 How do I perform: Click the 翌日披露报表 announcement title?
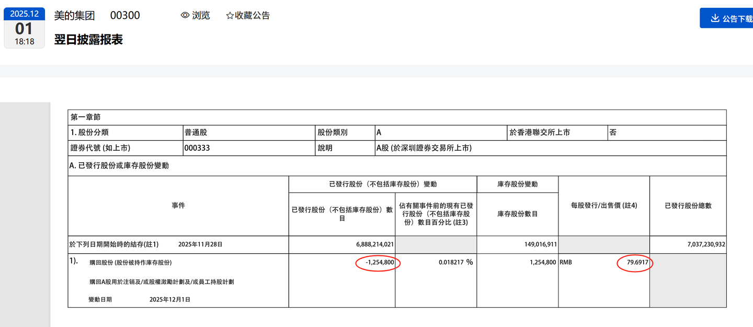point(88,40)
